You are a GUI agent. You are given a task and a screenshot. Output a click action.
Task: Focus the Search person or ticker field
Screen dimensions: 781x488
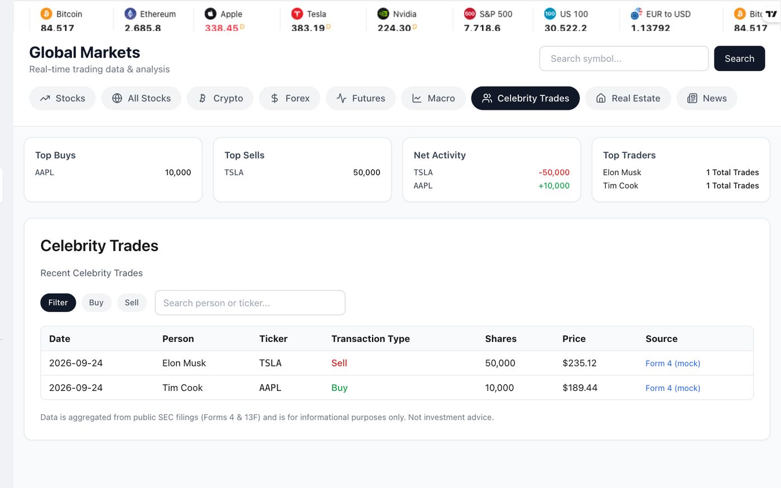point(250,303)
